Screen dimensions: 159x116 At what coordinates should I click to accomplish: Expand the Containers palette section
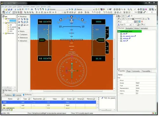click(x=19, y=35)
